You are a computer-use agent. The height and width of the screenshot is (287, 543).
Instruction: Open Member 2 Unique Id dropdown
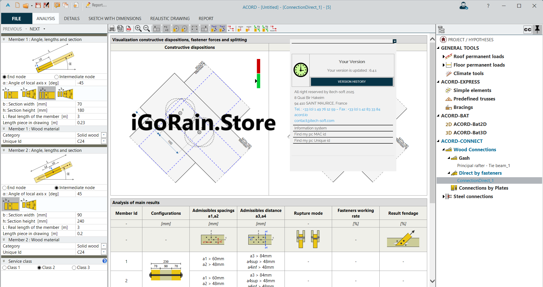pyautogui.click(x=104, y=252)
